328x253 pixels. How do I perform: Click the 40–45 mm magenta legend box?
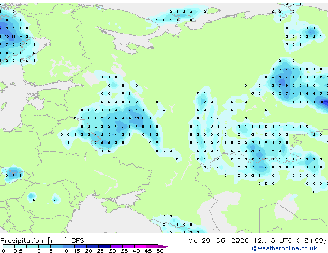pos(140,246)
